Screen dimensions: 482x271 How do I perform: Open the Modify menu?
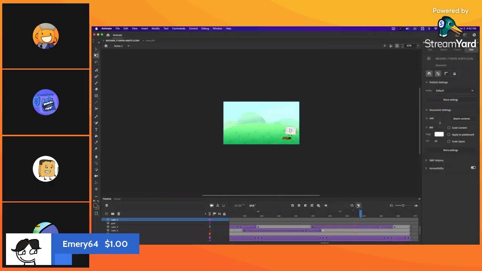156,29
